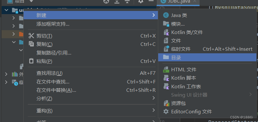Choose 添加框架支持... from context menu
Image resolution: width=258 pixels, height=122 pixels.
pos(91,24)
